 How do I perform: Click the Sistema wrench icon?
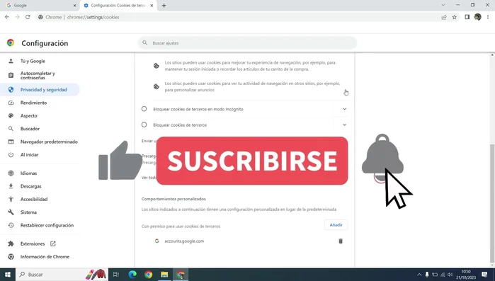[x=11, y=212]
